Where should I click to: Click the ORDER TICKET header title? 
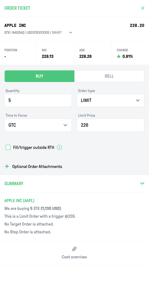(17, 8)
